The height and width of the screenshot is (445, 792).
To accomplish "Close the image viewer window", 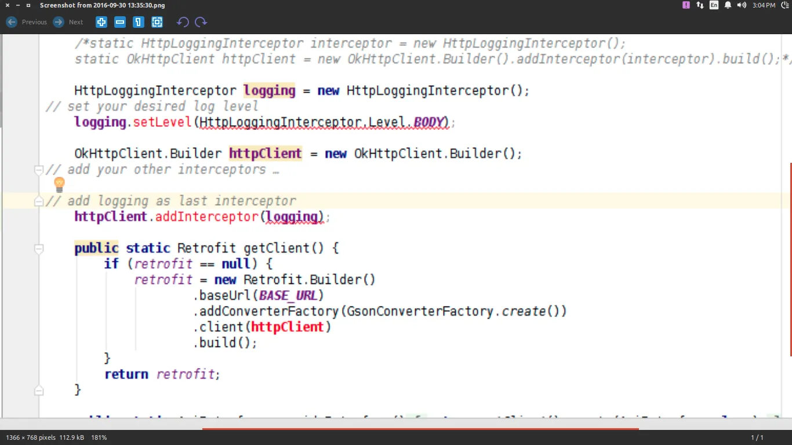I will coord(8,5).
